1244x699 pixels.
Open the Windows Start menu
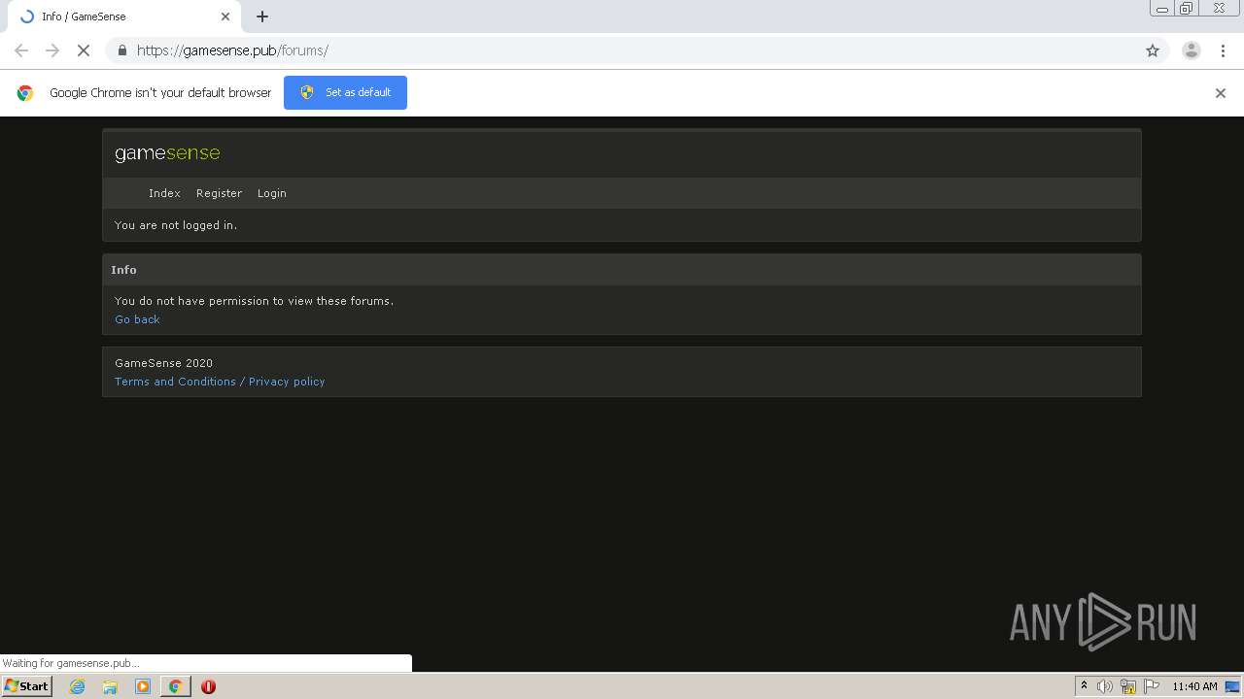tap(27, 686)
